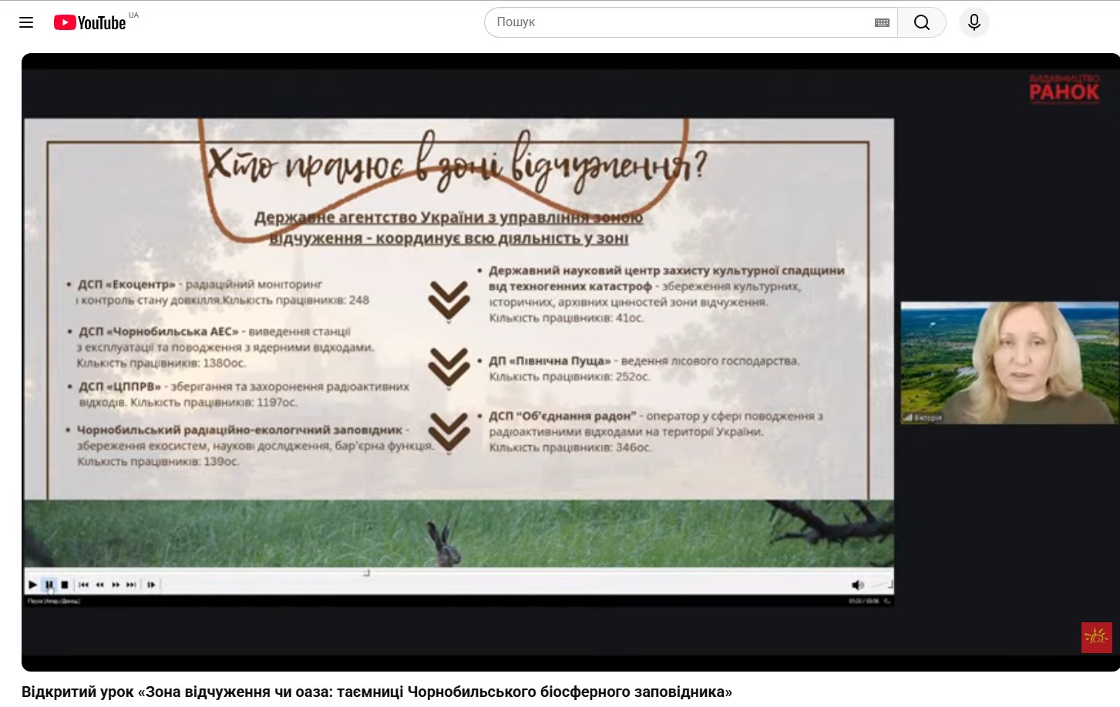This screenshot has width=1120, height=707.
Task: Open the on-screen keyboard in search box
Action: click(882, 22)
